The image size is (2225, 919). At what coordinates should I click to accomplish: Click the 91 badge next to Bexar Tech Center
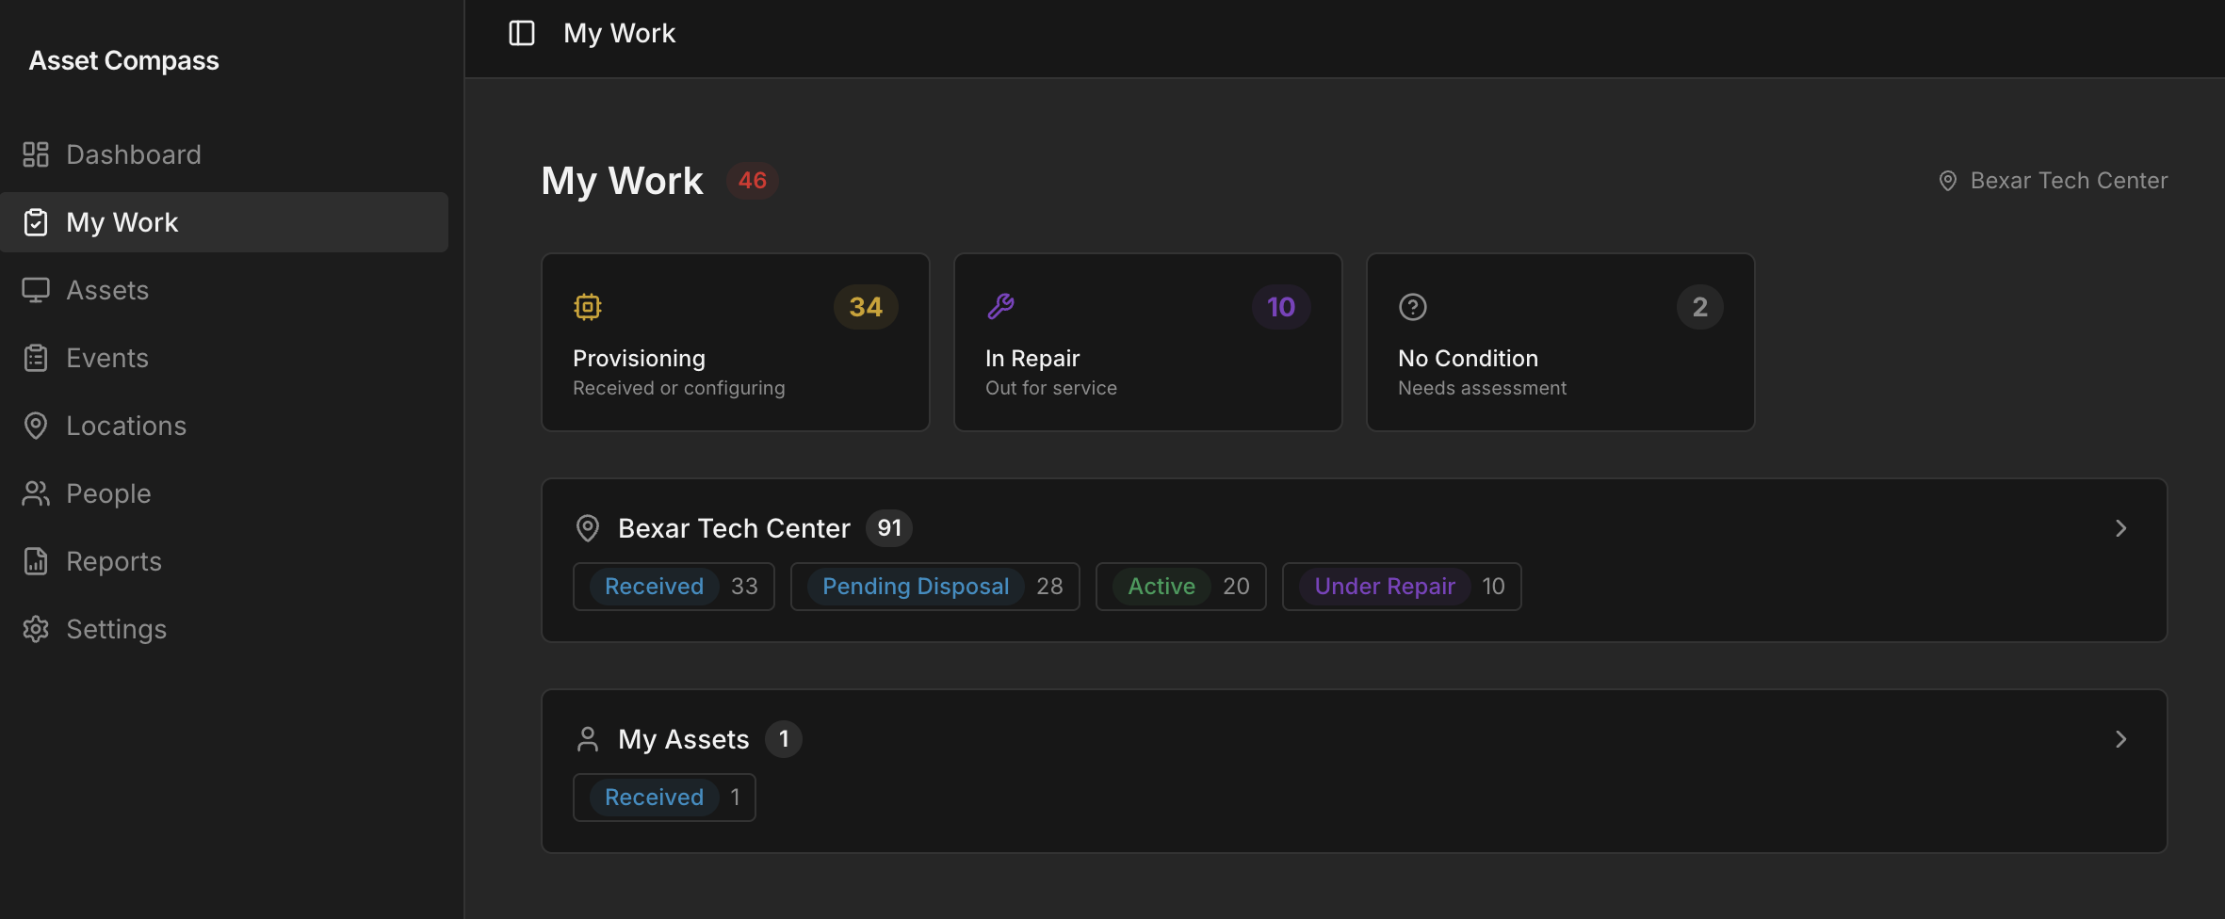tap(889, 528)
